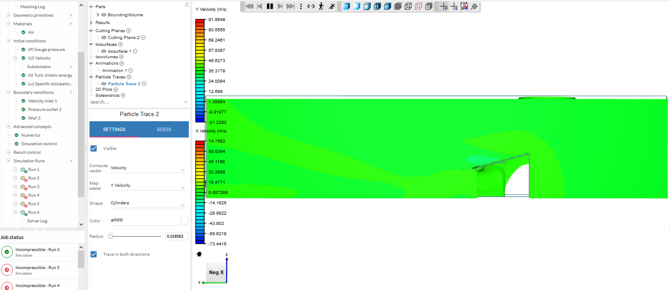Remove Isosurface 1 with minus icon

tap(135, 51)
